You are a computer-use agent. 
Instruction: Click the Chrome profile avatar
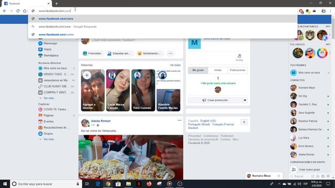point(323,11)
